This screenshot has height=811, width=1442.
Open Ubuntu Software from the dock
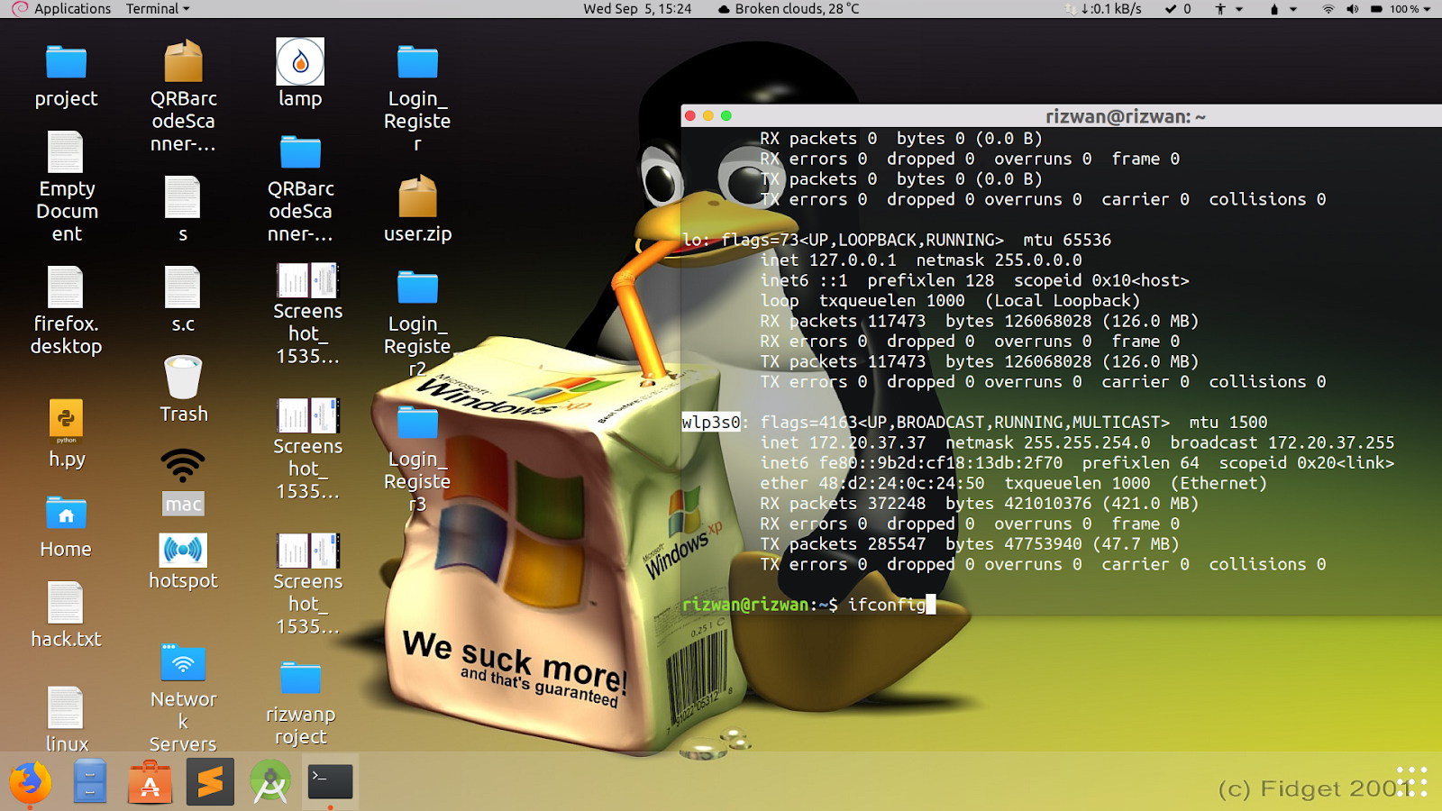[x=150, y=782]
